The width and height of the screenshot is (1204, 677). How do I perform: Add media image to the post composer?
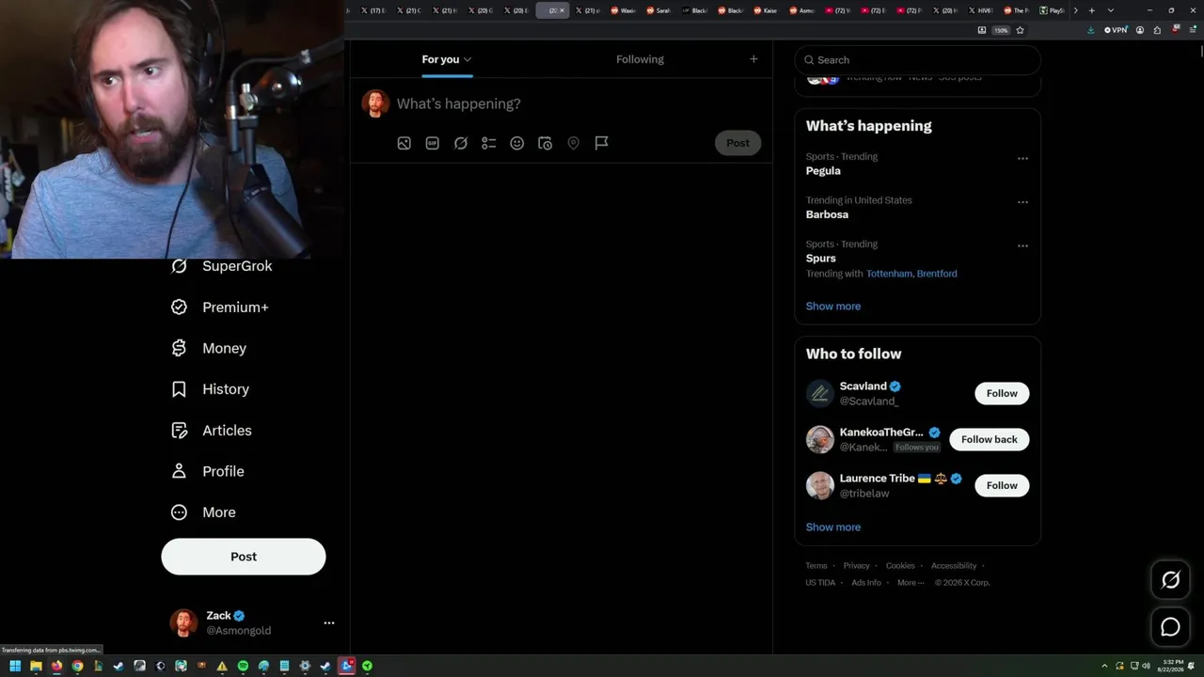(404, 143)
